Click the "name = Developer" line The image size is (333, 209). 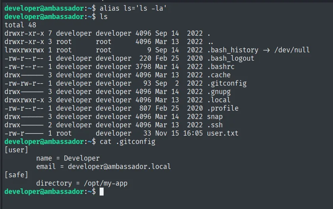click(x=68, y=158)
